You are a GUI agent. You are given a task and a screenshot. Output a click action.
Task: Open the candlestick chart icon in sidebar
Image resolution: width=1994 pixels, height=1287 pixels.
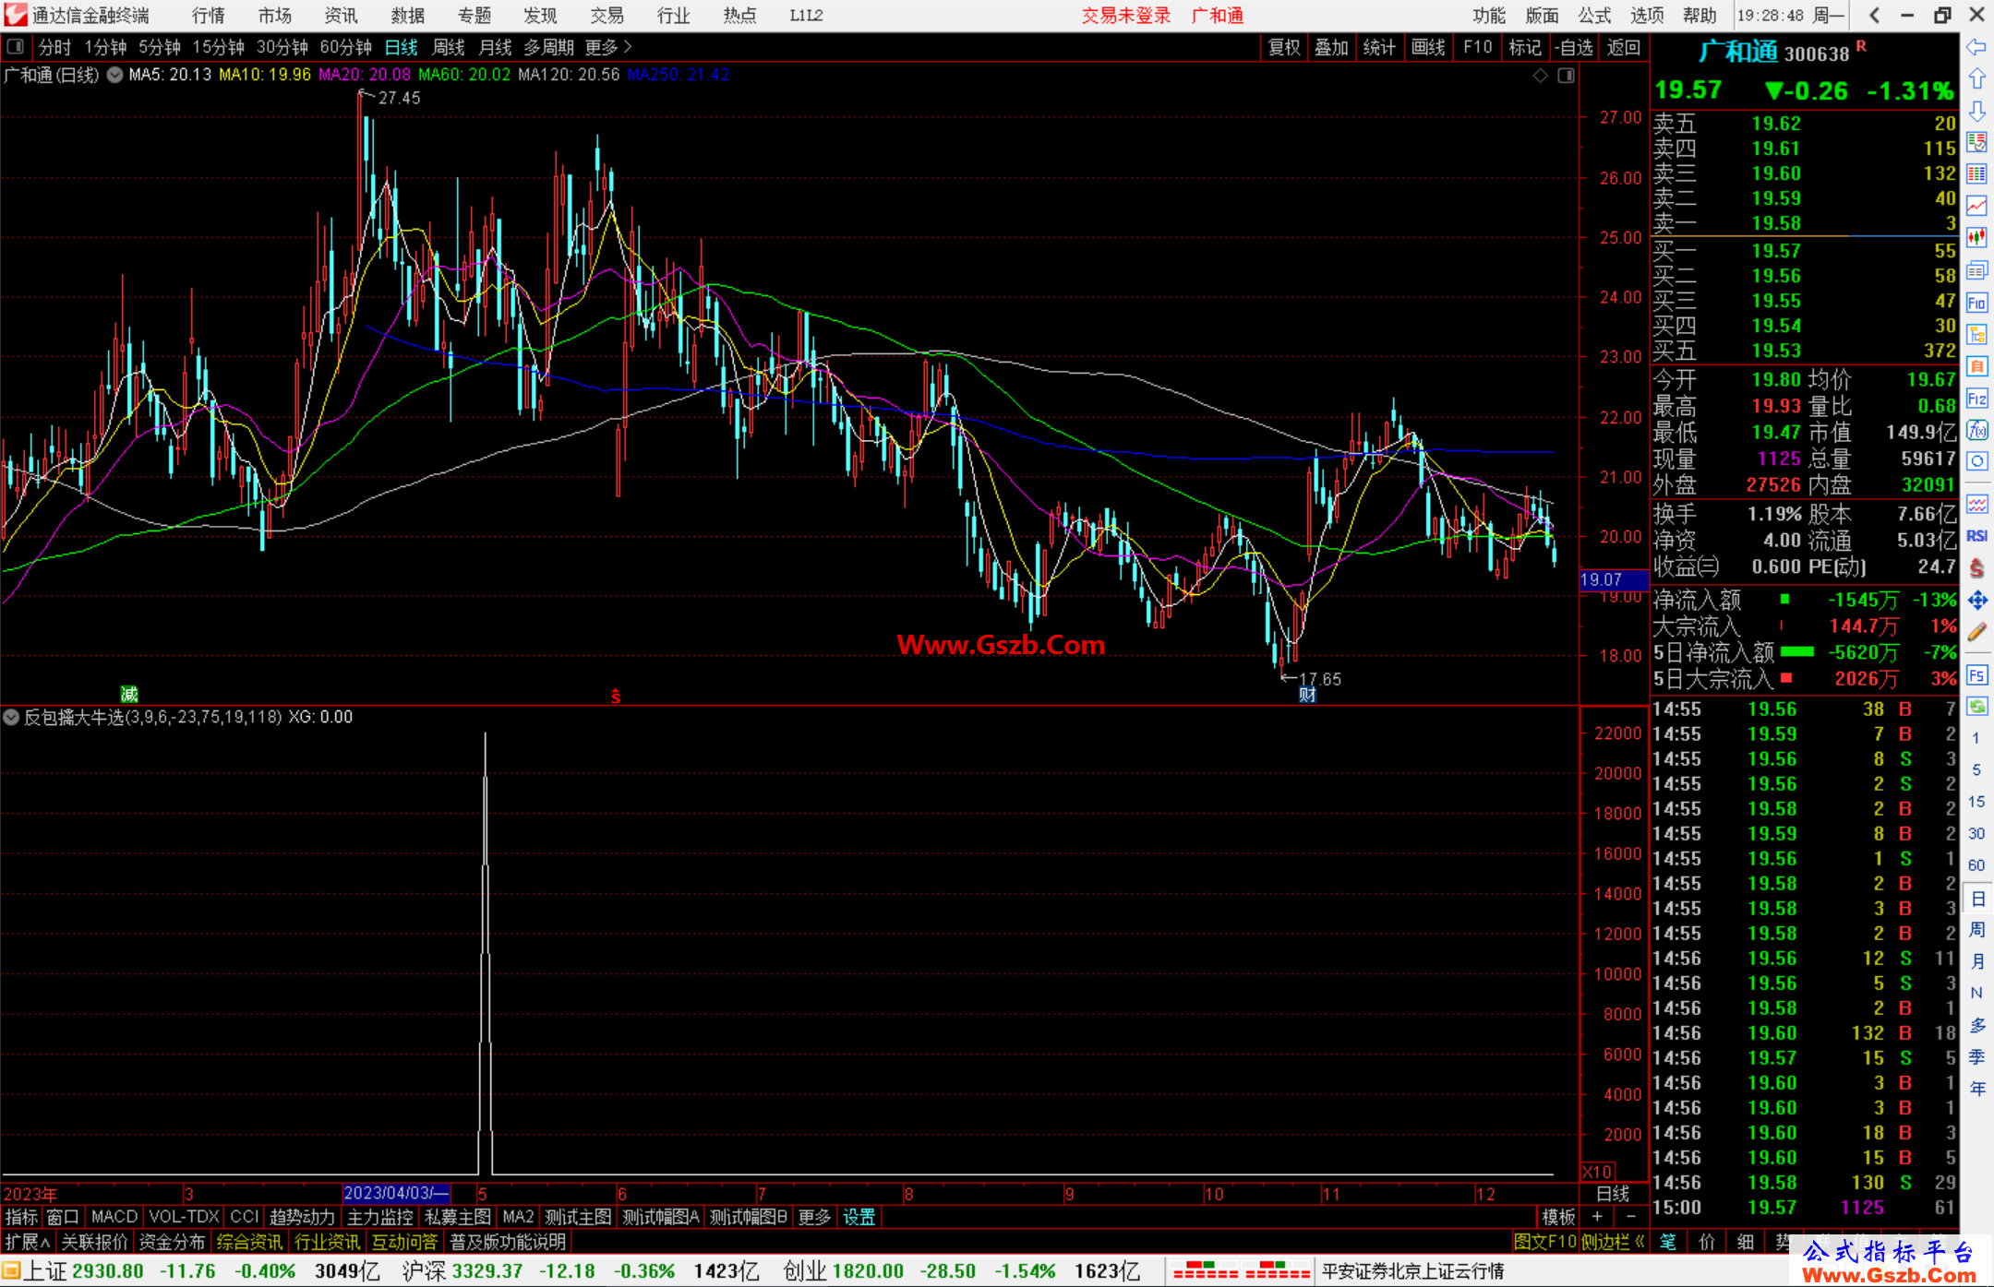pos(1976,238)
